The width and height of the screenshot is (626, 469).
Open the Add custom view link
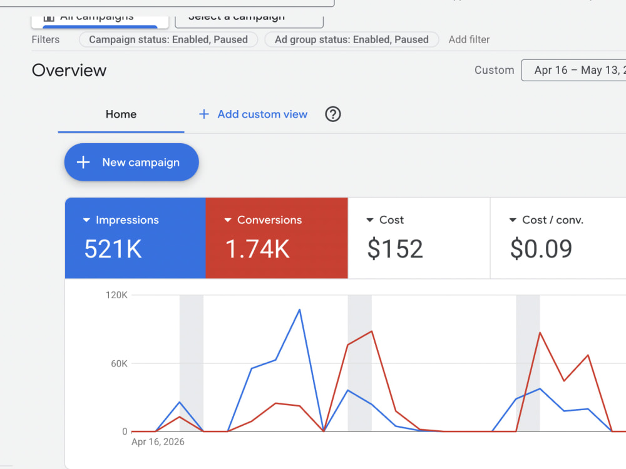(262, 114)
